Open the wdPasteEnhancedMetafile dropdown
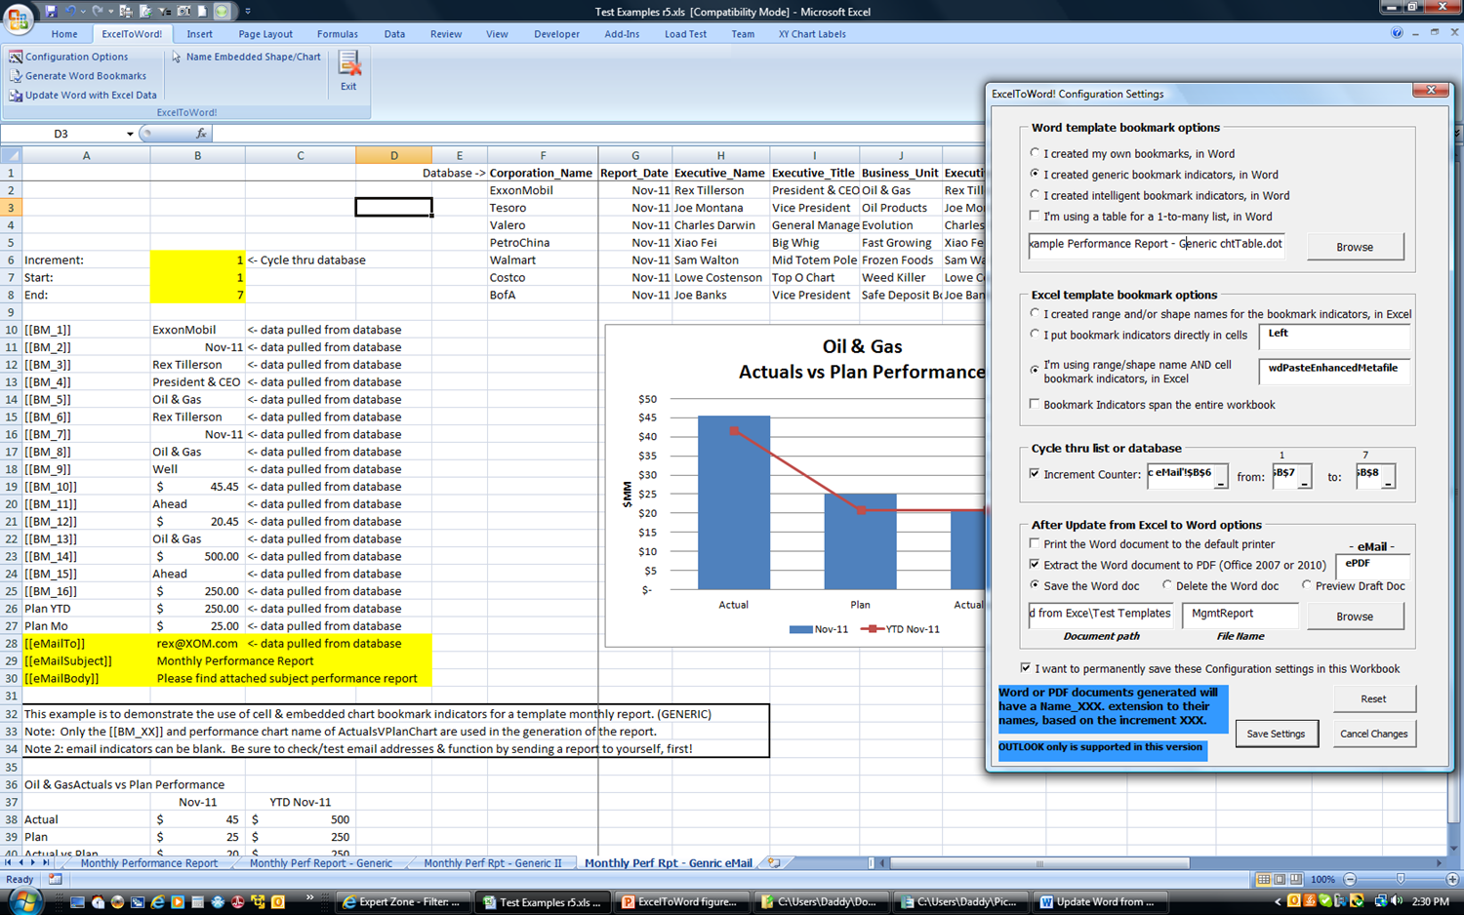The image size is (1464, 915). [1334, 371]
